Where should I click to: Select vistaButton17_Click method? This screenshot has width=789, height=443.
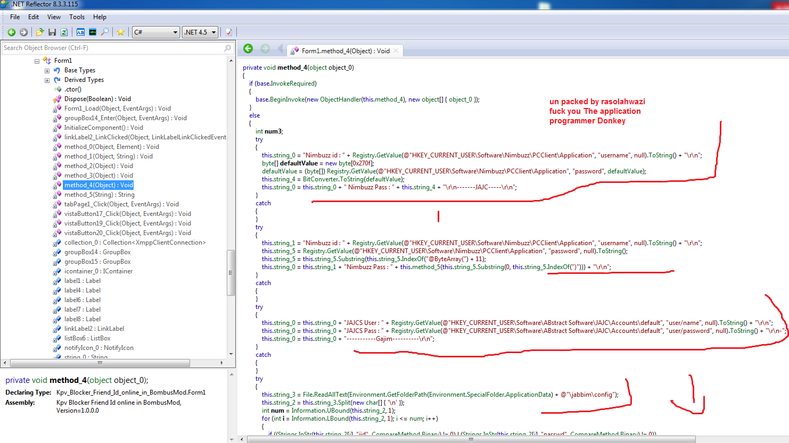tap(128, 214)
